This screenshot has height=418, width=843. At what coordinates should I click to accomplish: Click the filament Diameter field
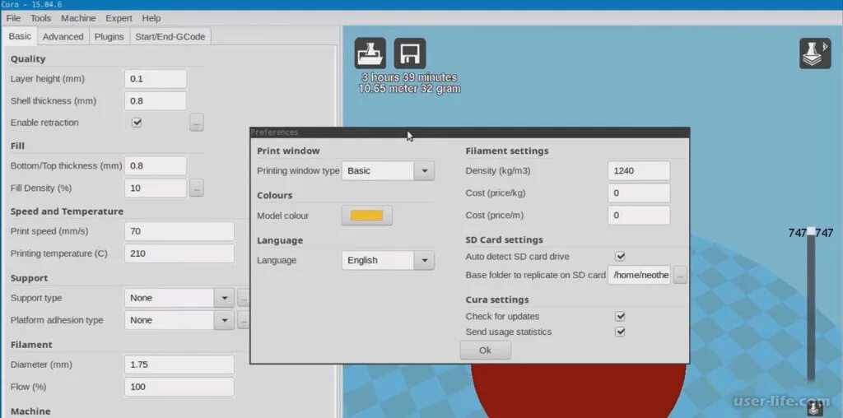(x=179, y=365)
